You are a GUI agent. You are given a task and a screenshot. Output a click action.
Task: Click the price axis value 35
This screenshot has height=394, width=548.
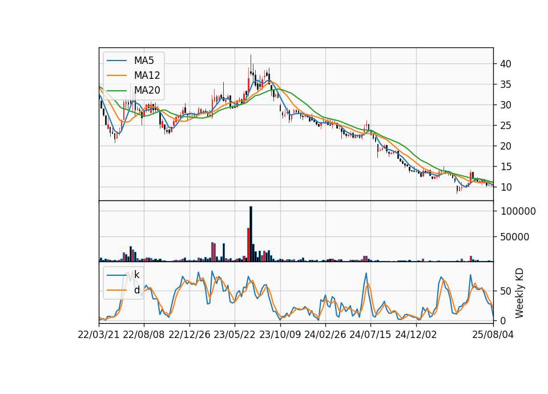tap(505, 85)
